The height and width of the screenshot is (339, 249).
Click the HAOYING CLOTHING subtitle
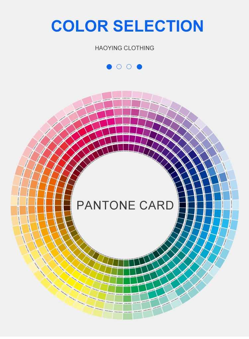tap(124, 48)
